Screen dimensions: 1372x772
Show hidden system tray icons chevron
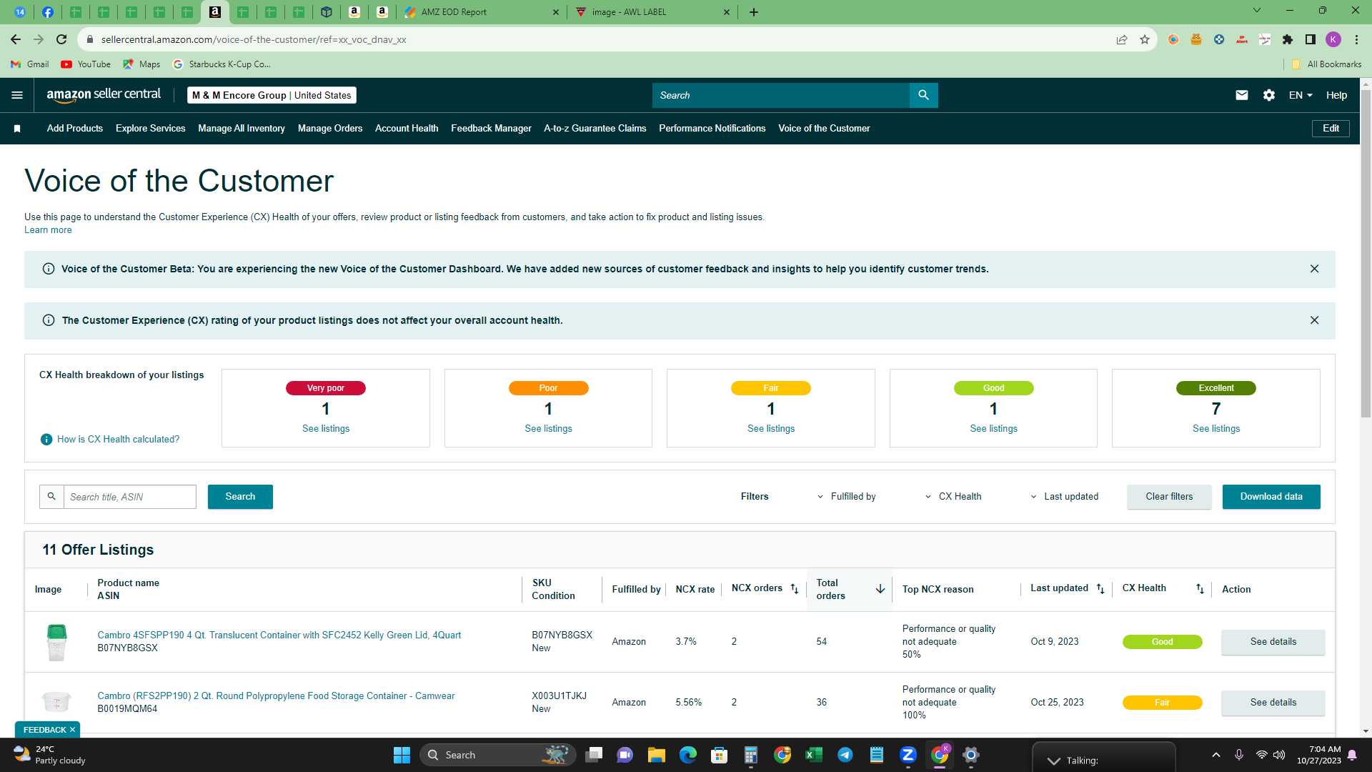click(x=1216, y=755)
